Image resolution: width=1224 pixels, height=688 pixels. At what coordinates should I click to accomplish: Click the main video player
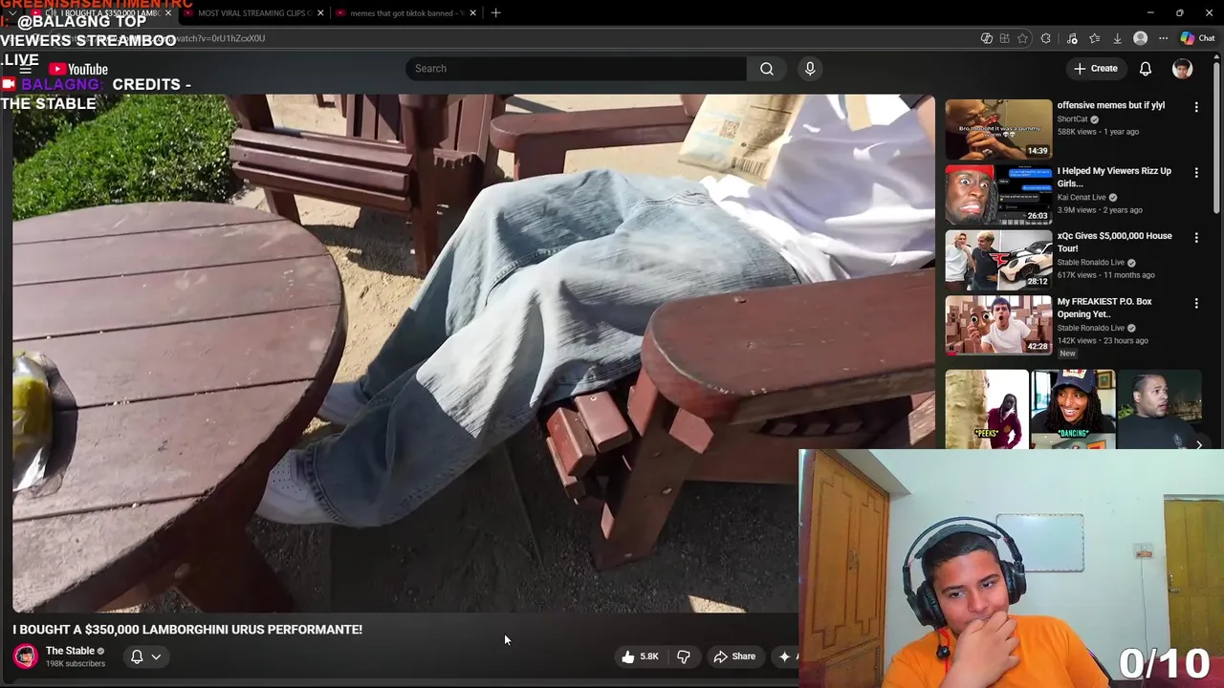pos(473,354)
